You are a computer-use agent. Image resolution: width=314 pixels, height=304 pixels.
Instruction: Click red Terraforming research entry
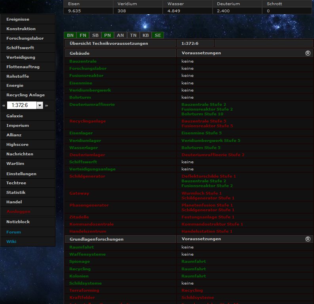(84, 291)
